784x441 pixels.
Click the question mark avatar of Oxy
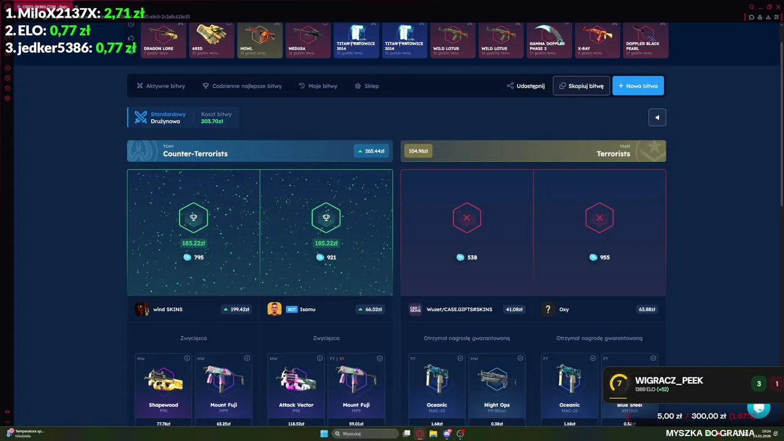pos(548,309)
